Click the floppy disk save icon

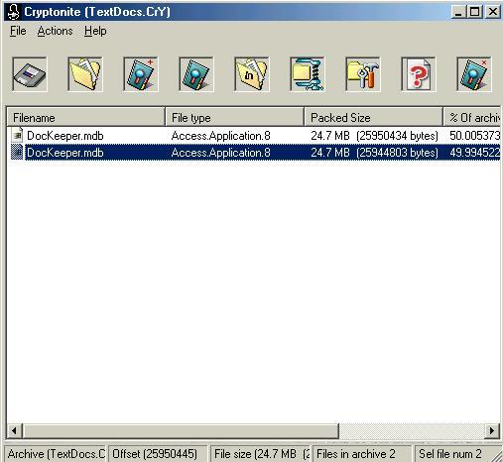click(x=30, y=74)
